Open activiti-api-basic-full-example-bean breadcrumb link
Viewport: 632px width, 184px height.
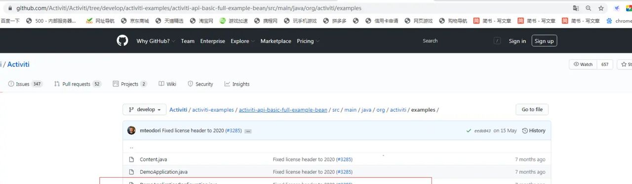283,110
